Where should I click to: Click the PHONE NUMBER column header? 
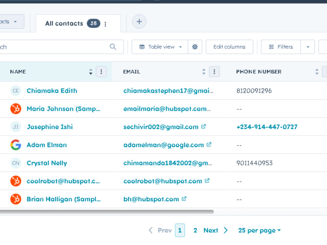click(259, 72)
